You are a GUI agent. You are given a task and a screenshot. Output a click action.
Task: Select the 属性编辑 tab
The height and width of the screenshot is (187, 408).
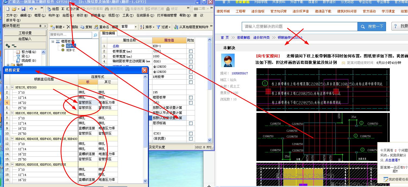[108, 33]
